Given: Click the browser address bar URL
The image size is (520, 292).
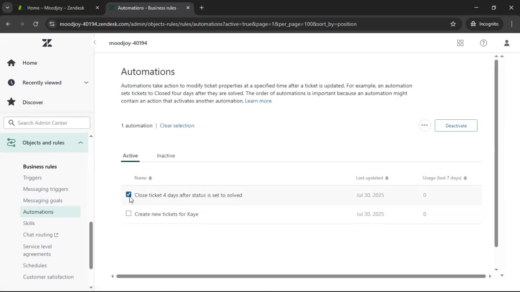Looking at the screenshot, I should coord(208,24).
